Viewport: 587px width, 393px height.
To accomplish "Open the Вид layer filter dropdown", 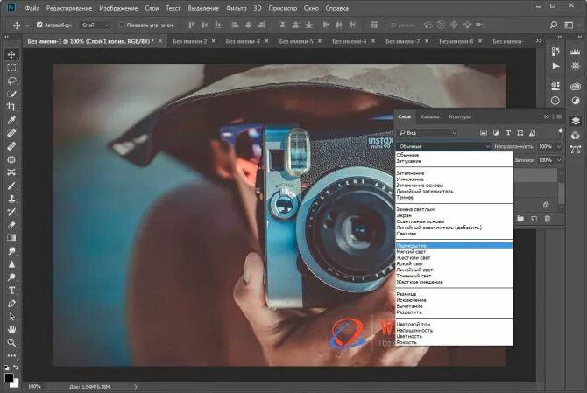I will click(428, 133).
